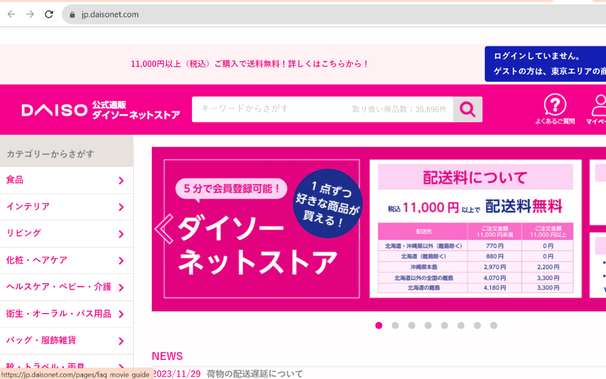Open the My Page user icon

(x=597, y=109)
